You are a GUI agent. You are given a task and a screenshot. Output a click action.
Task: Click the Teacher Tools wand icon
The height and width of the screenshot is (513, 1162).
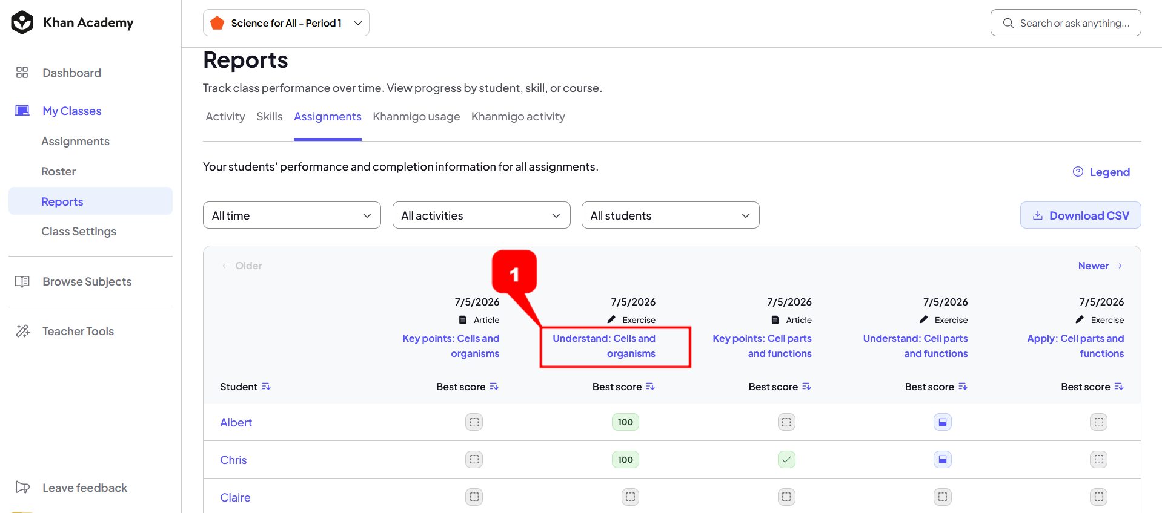pyautogui.click(x=22, y=331)
